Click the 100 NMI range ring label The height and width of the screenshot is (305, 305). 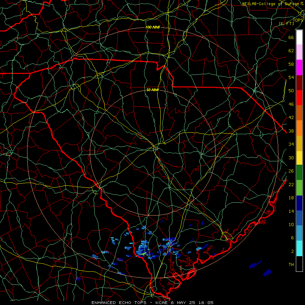[152, 27]
